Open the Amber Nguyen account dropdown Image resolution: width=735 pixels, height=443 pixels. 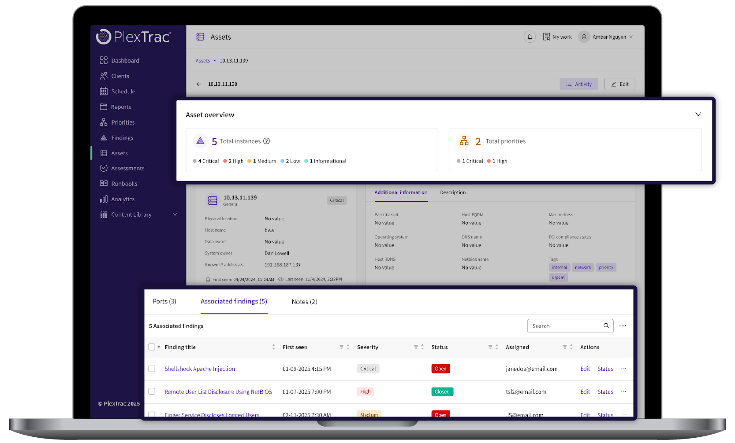coord(631,37)
